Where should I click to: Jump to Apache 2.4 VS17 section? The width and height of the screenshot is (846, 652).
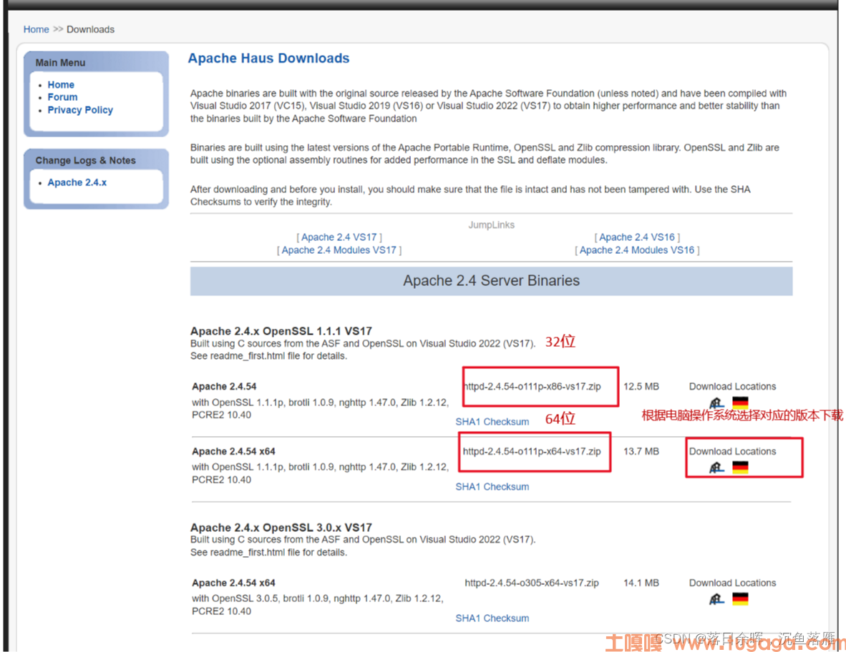pos(339,237)
